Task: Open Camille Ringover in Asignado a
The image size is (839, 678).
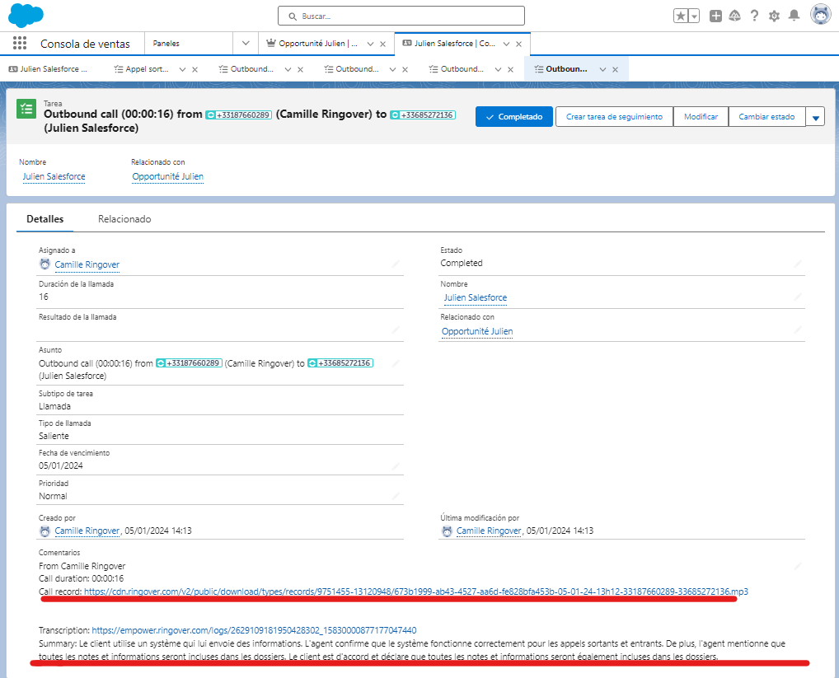Action: pyautogui.click(x=87, y=264)
